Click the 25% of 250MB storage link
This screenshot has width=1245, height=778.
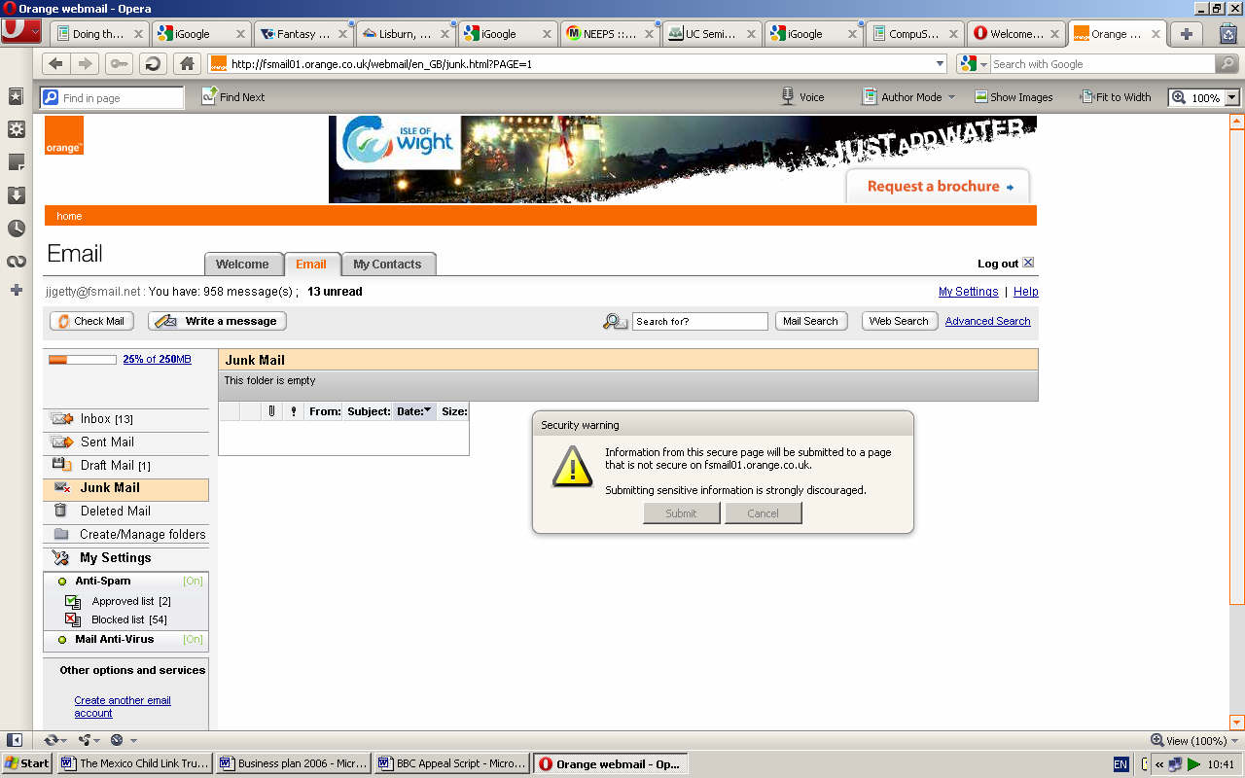(157, 359)
